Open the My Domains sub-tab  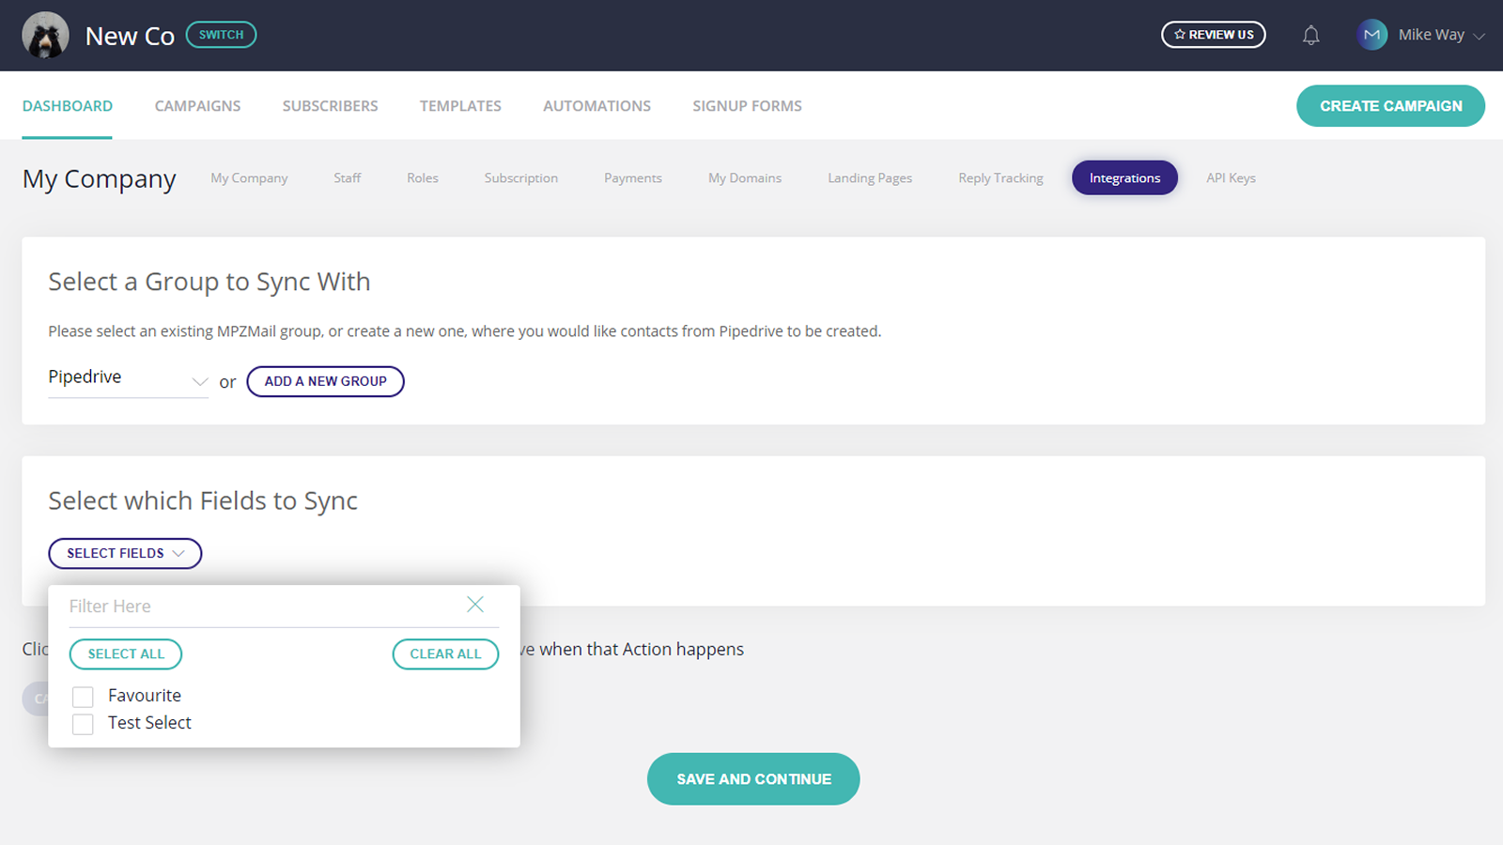click(x=745, y=177)
